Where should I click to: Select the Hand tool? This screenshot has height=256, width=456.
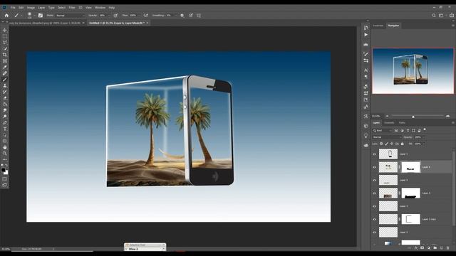point(5,147)
